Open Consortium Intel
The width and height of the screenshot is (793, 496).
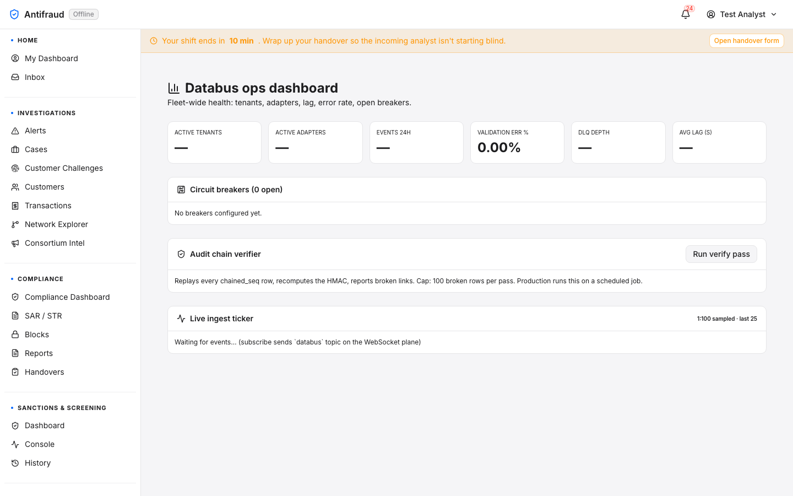(x=70, y=243)
